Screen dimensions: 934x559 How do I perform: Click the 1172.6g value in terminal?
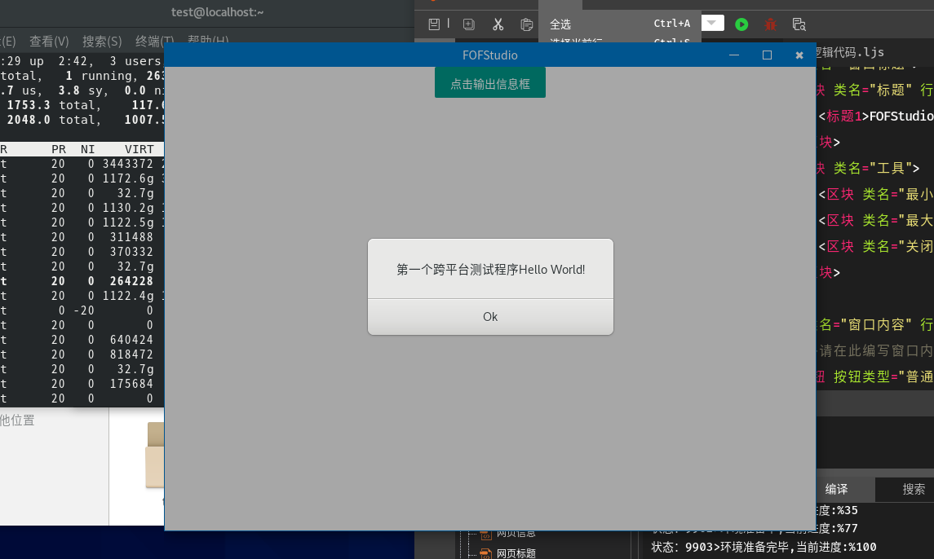click(128, 178)
